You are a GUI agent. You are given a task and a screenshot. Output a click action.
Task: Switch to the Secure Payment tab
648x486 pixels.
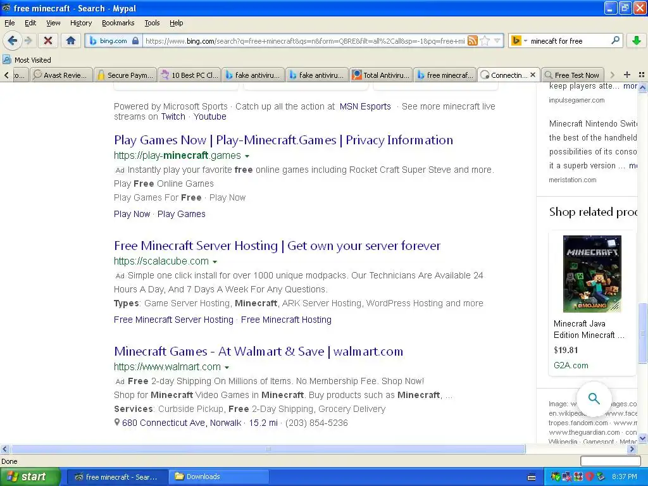pos(125,75)
